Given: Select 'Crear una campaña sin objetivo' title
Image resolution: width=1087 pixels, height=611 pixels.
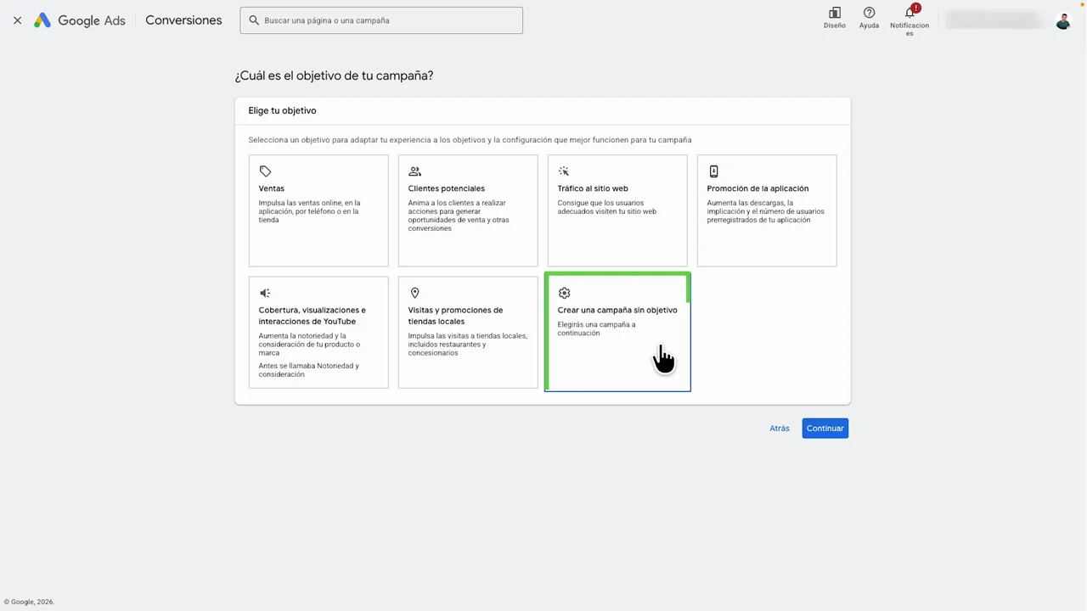Looking at the screenshot, I should click(x=617, y=310).
